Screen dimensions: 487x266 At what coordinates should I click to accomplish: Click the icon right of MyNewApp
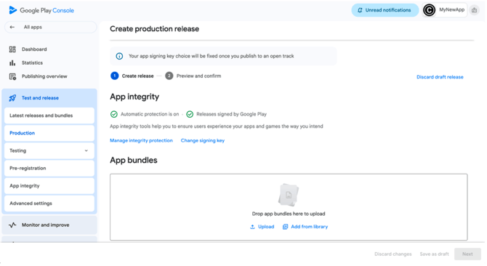pyautogui.click(x=474, y=10)
